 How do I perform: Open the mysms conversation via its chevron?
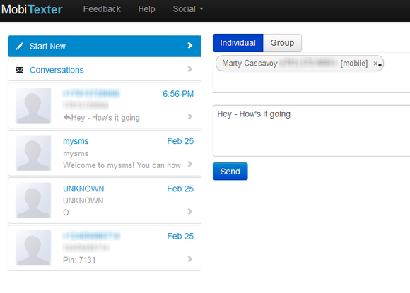point(190,164)
